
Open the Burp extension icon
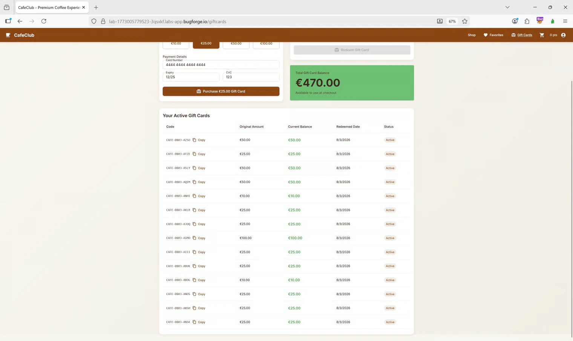point(540,21)
